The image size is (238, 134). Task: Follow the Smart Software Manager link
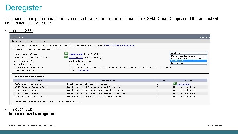tap(119, 45)
